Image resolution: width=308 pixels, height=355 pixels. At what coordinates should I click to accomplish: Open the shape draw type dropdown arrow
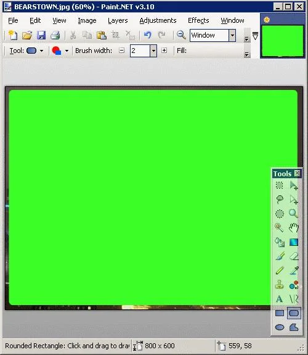click(x=67, y=51)
